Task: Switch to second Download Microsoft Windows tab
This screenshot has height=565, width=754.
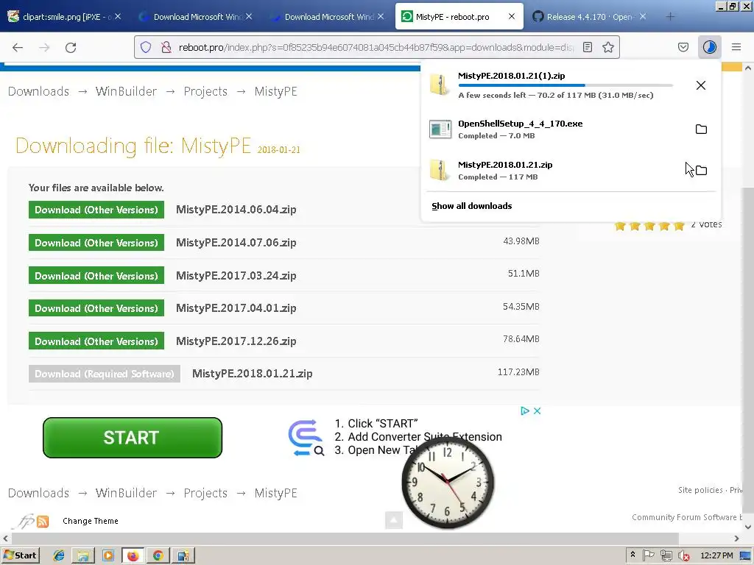Action: (327, 17)
